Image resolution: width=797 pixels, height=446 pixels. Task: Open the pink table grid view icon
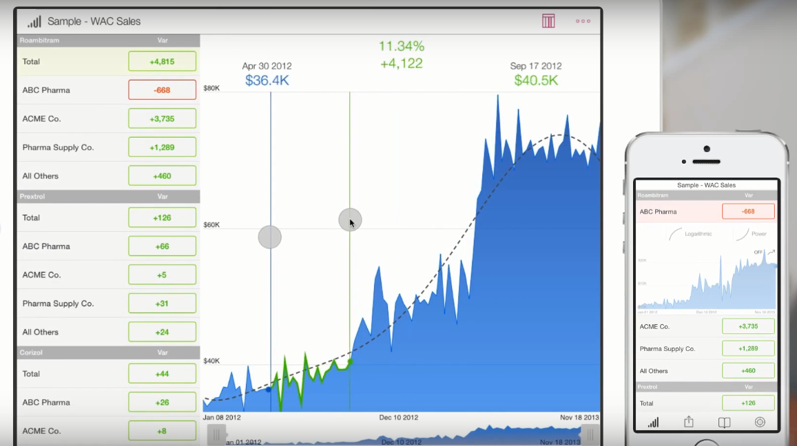[x=548, y=21]
